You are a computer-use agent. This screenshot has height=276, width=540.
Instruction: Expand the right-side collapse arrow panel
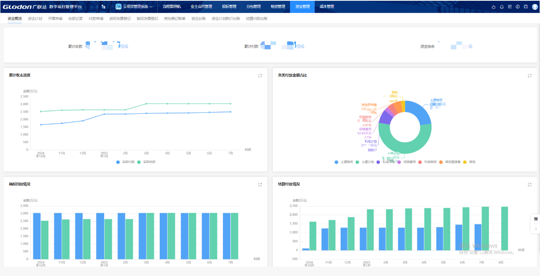pyautogui.click(x=536, y=229)
